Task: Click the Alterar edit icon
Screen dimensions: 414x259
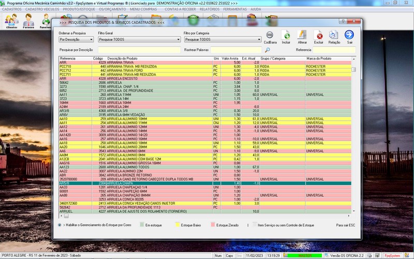Action: point(302,35)
